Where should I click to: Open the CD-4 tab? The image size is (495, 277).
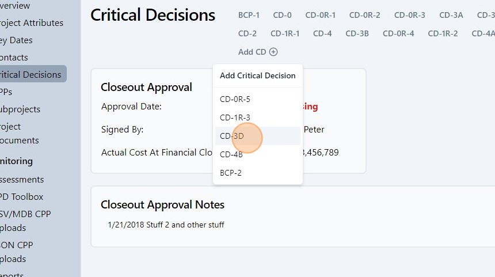(322, 33)
